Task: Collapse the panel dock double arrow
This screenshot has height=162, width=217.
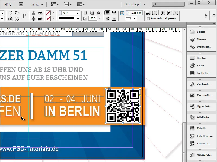Action: (214, 24)
